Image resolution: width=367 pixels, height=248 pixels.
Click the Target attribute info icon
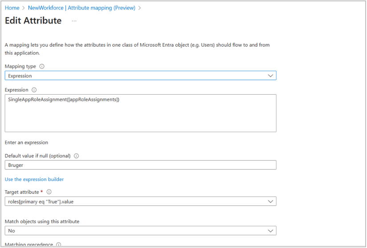[49, 192]
